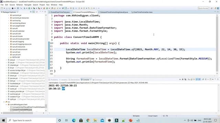This screenshot has width=220, height=123.
Task: Click Remove All Terminated Launches console icon
Action: coord(185,79)
